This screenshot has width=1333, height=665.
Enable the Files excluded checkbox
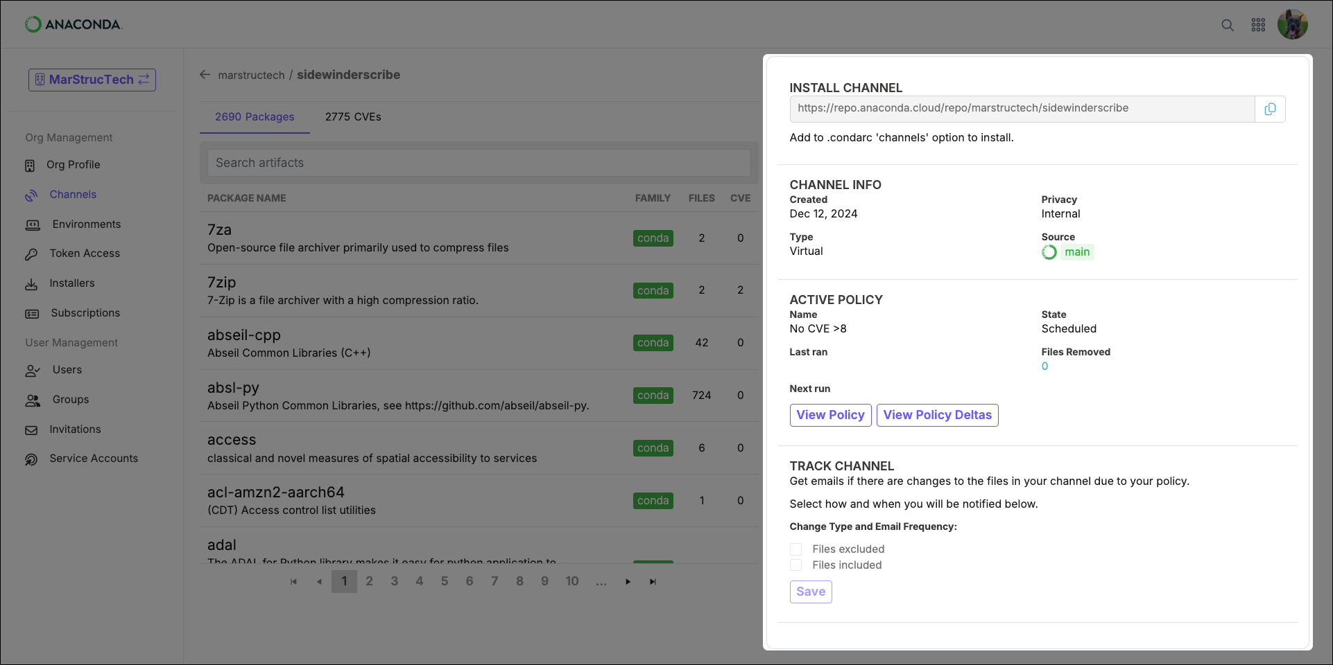point(796,549)
